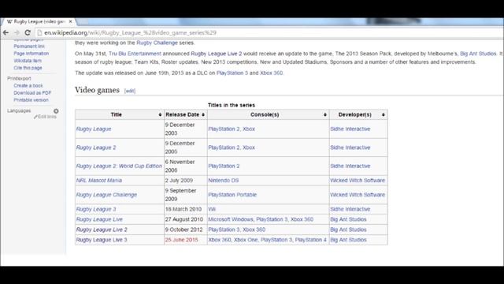Open Sidhe Interactive for Rugby League 3
The image size is (504, 284).
[x=350, y=209]
